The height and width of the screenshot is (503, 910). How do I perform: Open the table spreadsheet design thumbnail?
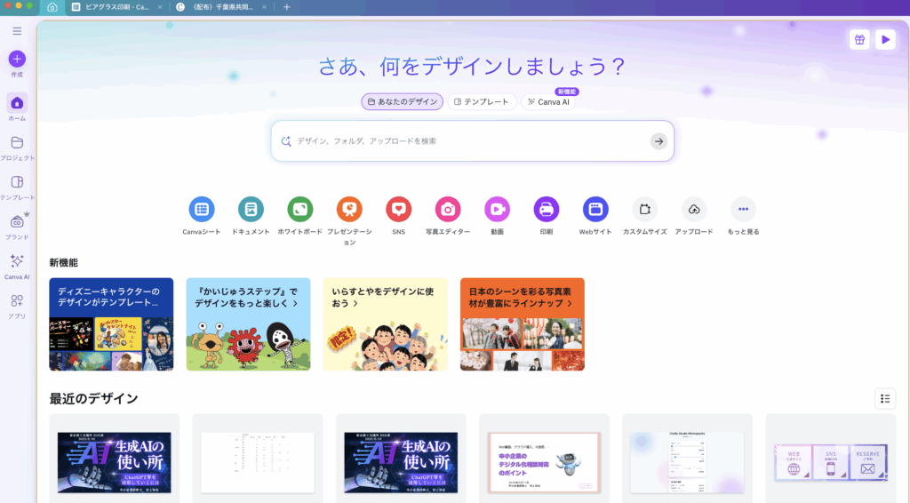(x=258, y=462)
